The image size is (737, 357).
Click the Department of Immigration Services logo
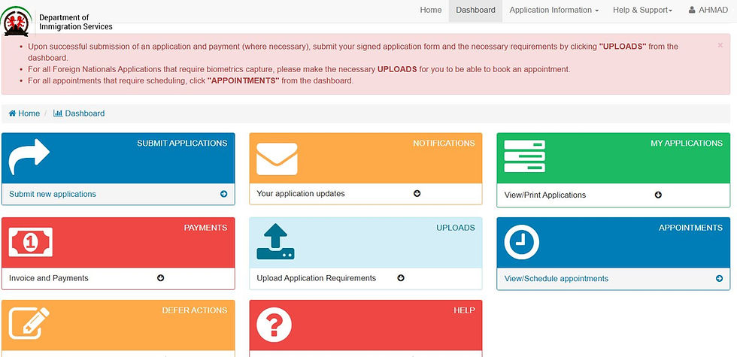pos(17,21)
